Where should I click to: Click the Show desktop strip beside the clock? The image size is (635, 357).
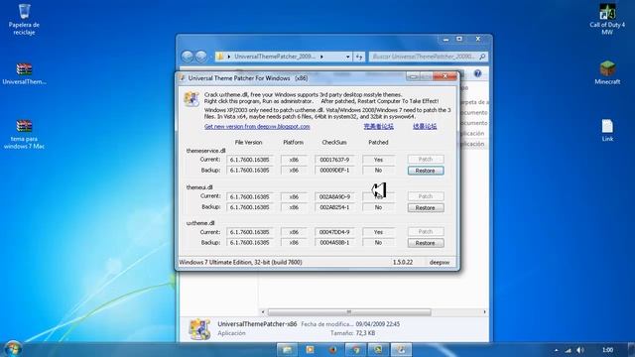(631, 349)
